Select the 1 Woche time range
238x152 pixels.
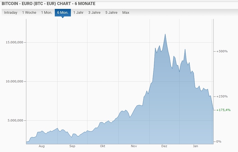point(29,13)
